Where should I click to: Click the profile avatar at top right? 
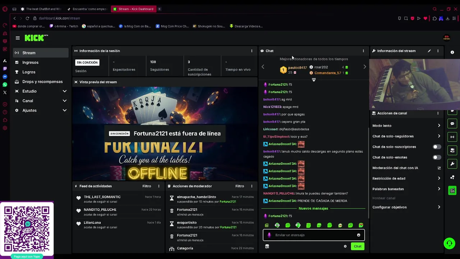click(447, 38)
